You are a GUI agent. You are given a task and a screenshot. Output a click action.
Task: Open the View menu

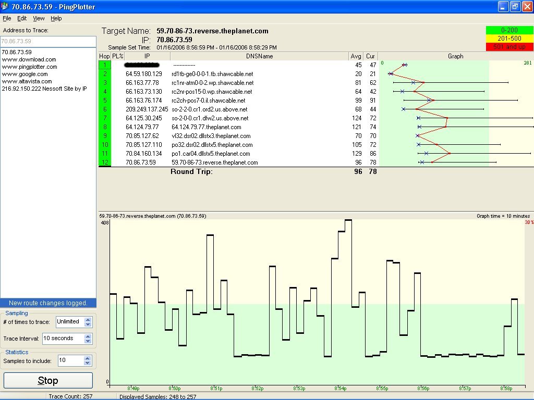click(39, 18)
